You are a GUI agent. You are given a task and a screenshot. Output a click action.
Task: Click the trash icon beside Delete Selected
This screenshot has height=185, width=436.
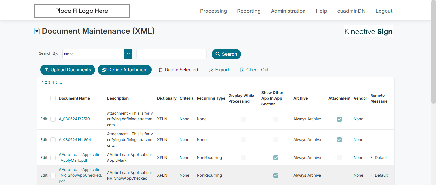pos(161,70)
